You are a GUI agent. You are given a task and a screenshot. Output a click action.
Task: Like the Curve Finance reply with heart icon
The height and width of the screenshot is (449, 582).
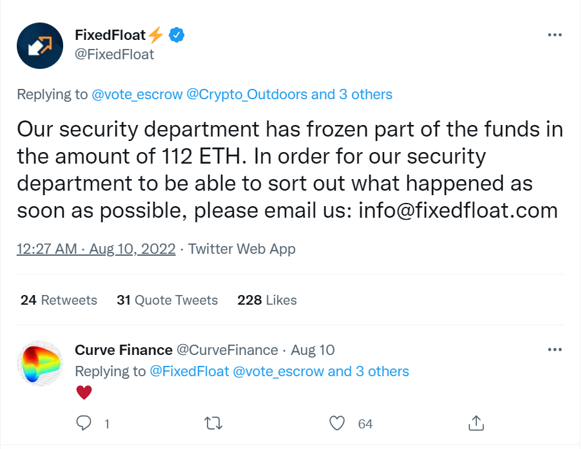coord(338,423)
